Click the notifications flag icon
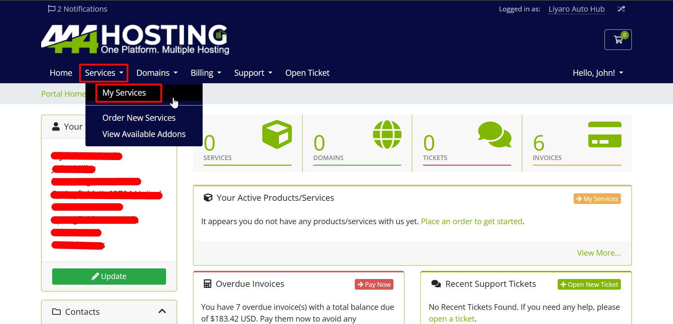Viewport: 673px width, 324px height. tap(51, 9)
